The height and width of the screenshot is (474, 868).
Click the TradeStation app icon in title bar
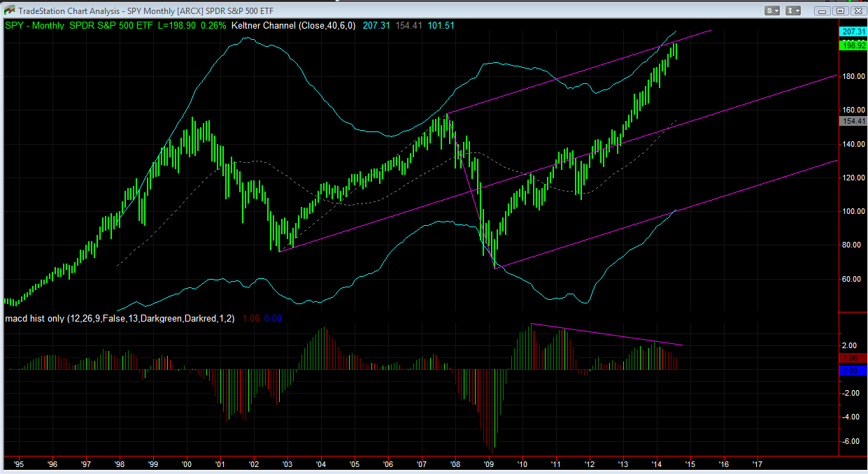8,10
